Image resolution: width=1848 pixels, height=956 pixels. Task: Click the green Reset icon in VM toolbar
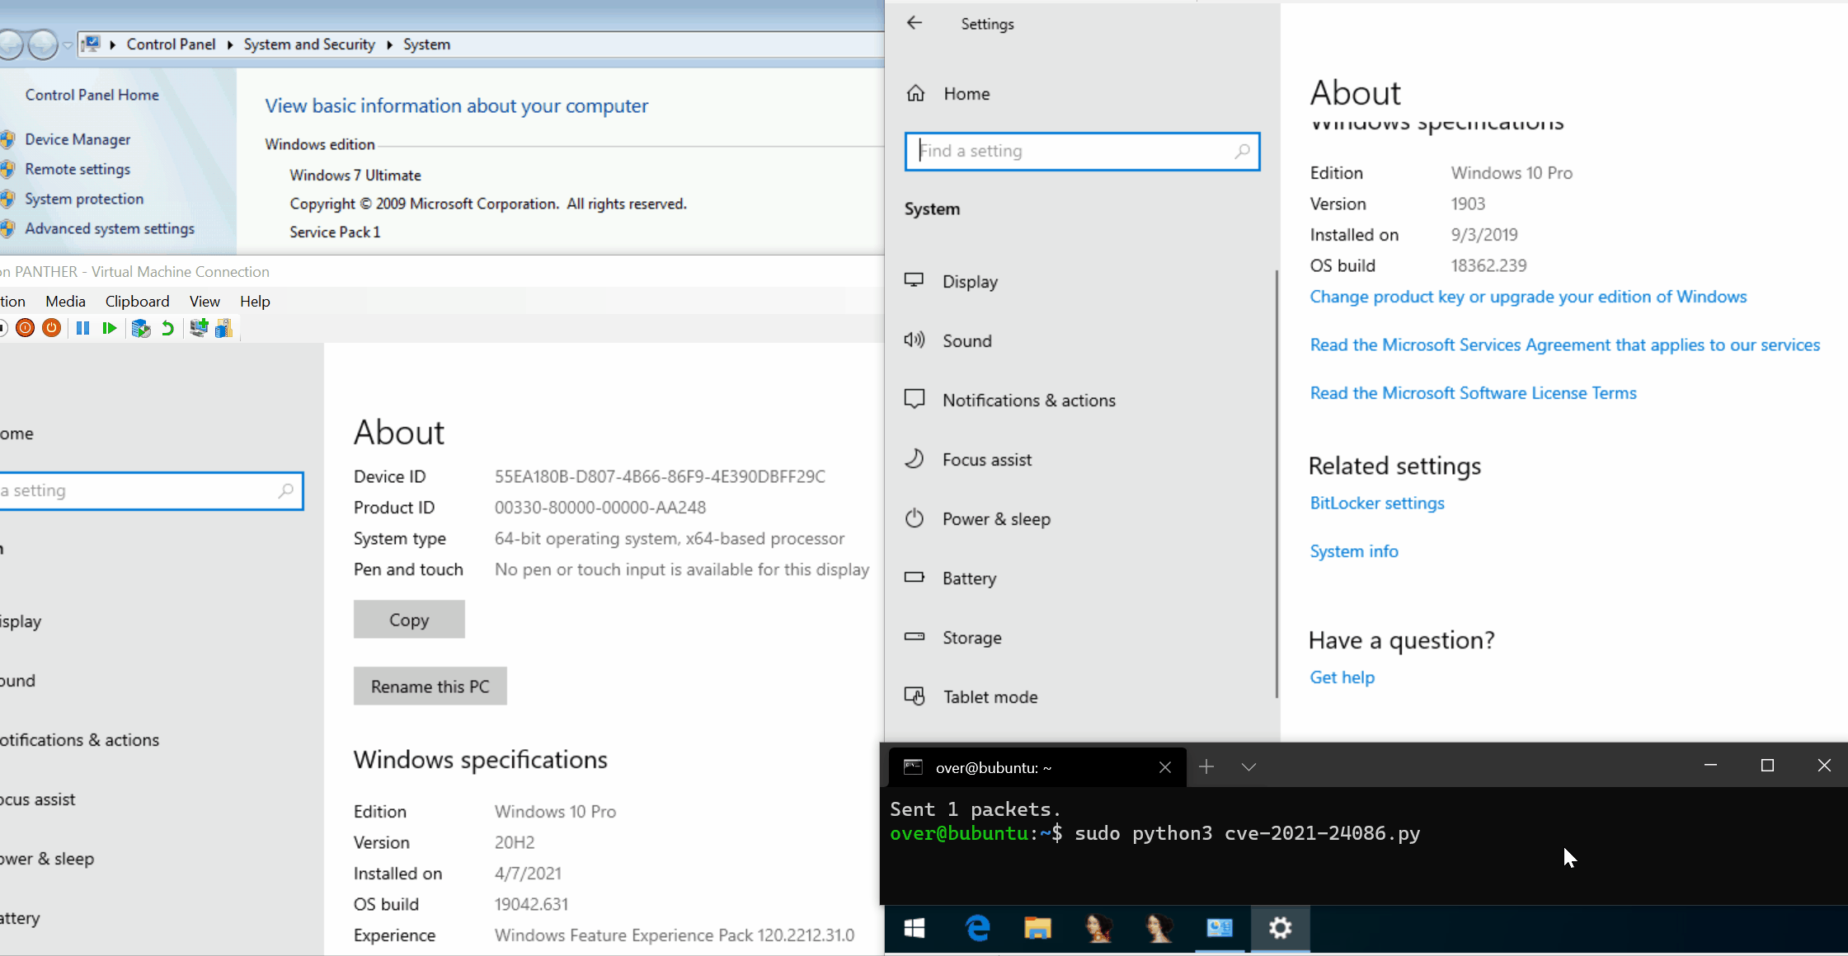[110, 328]
